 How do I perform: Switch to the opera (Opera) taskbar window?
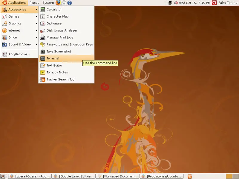(x=30, y=176)
